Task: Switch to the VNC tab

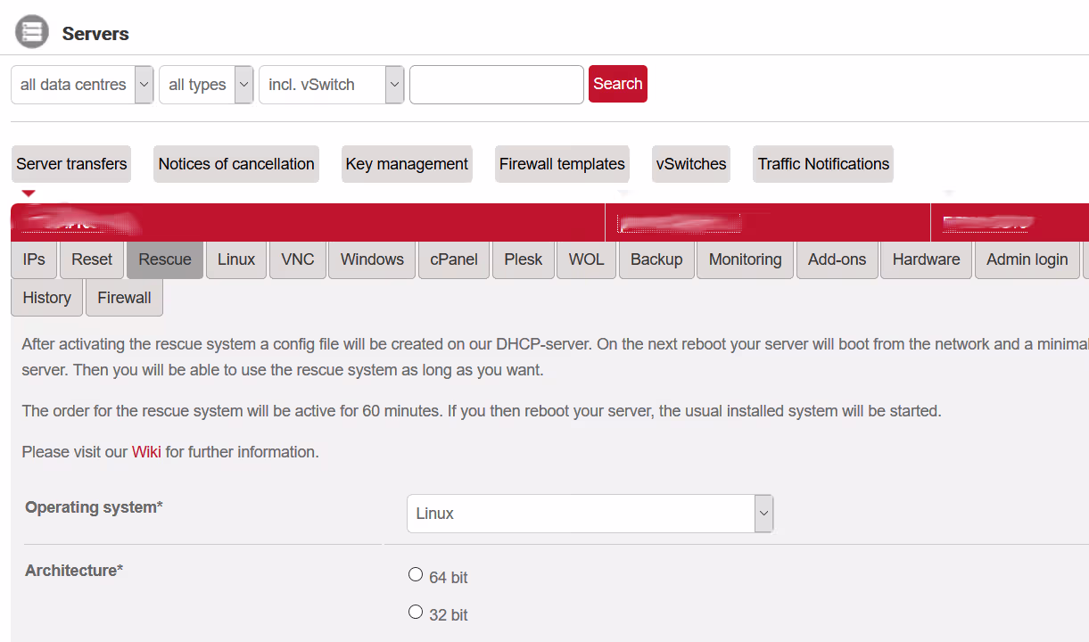Action: pos(297,259)
